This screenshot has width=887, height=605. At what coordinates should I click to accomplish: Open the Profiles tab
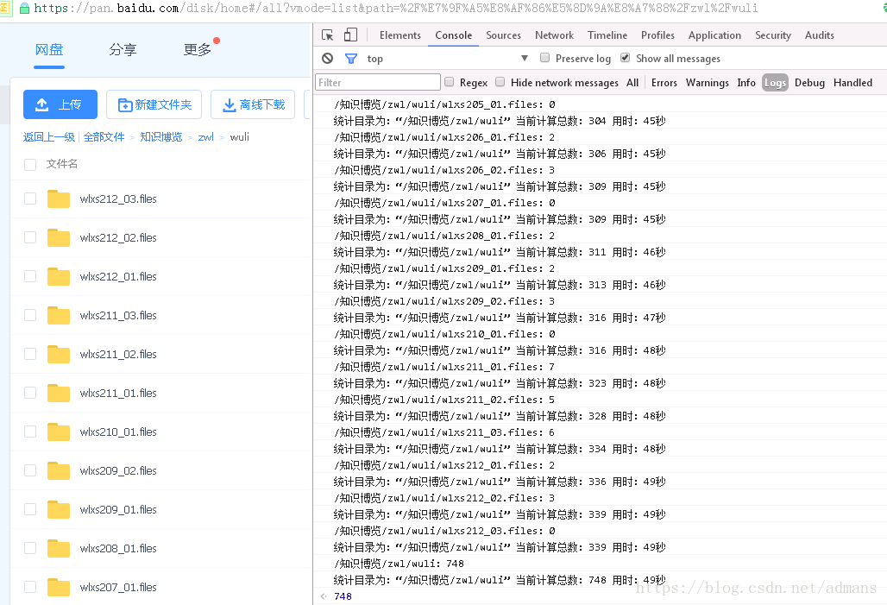click(657, 35)
